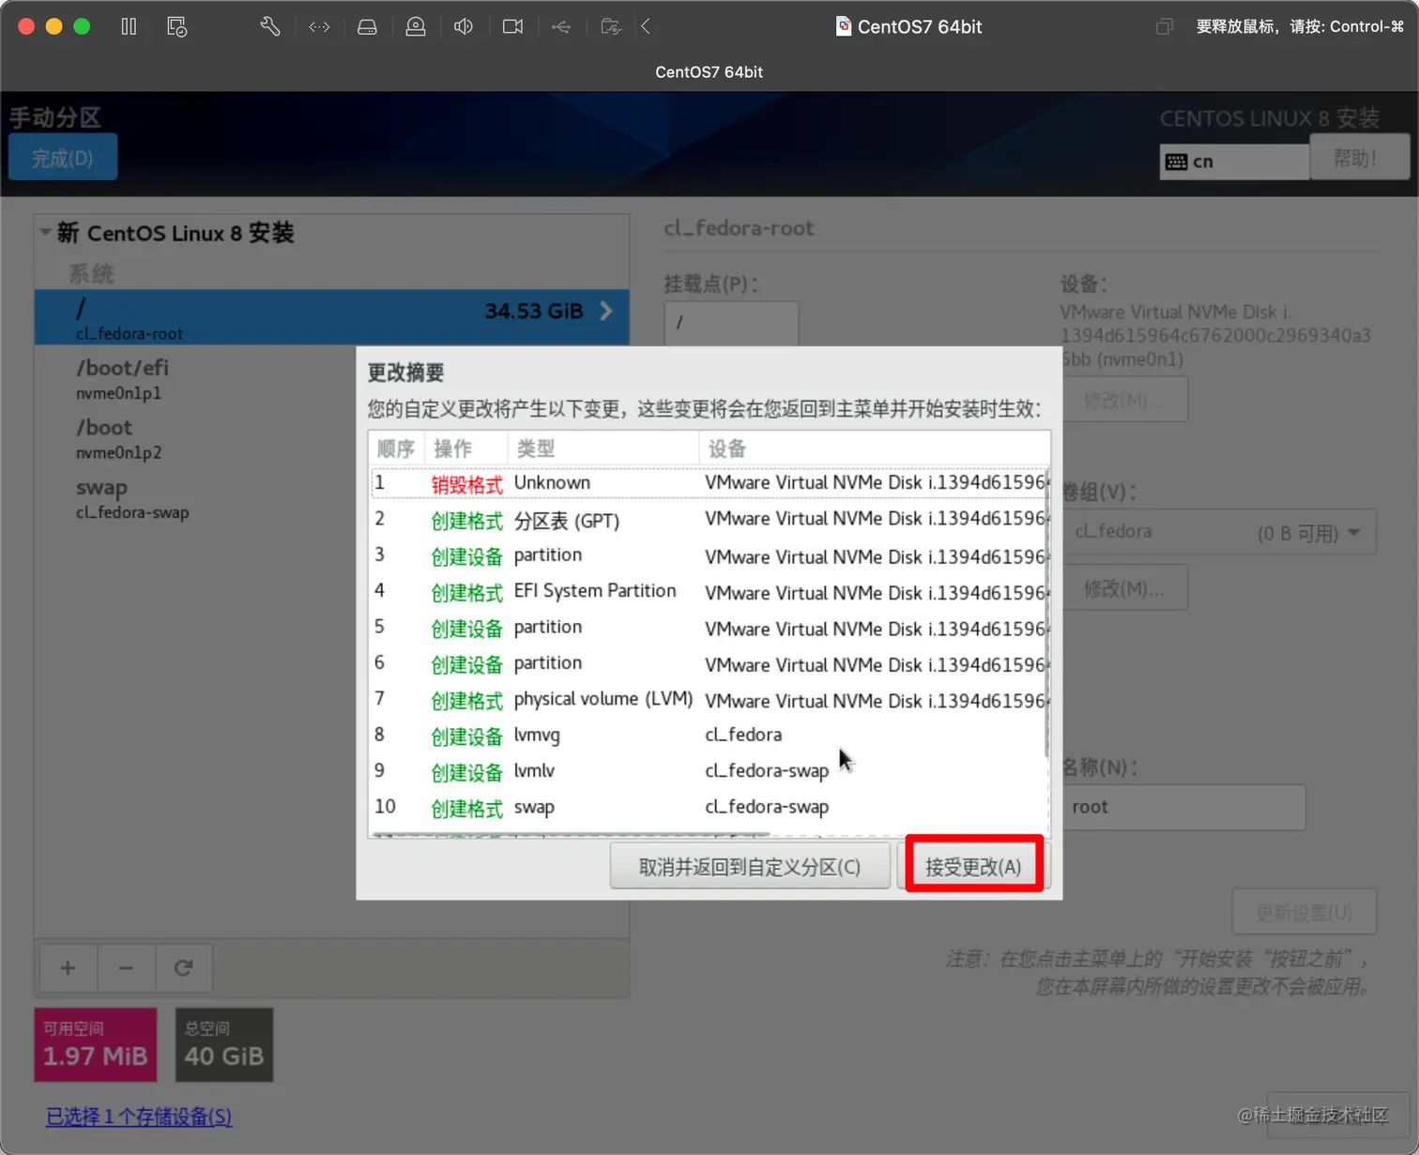Click 帮助! in top right corner
Viewport: 1419px width, 1155px height.
[1359, 157]
